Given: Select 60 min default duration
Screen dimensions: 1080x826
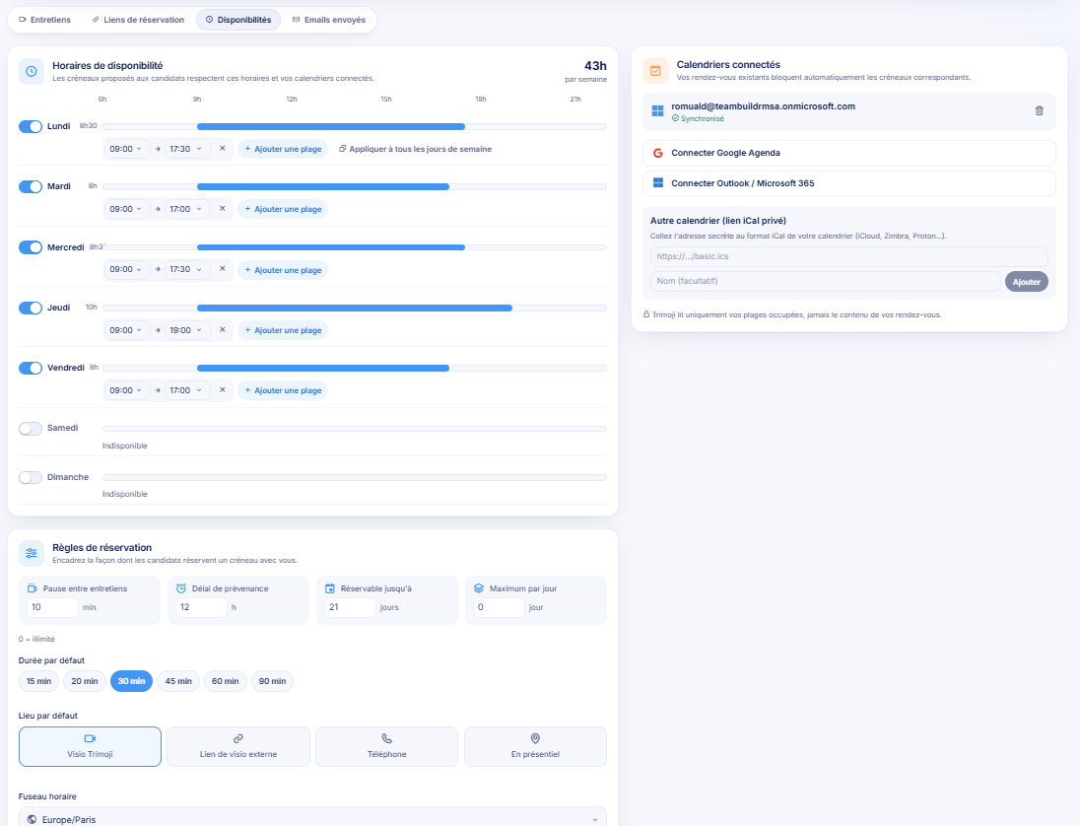Looking at the screenshot, I should pos(226,681).
